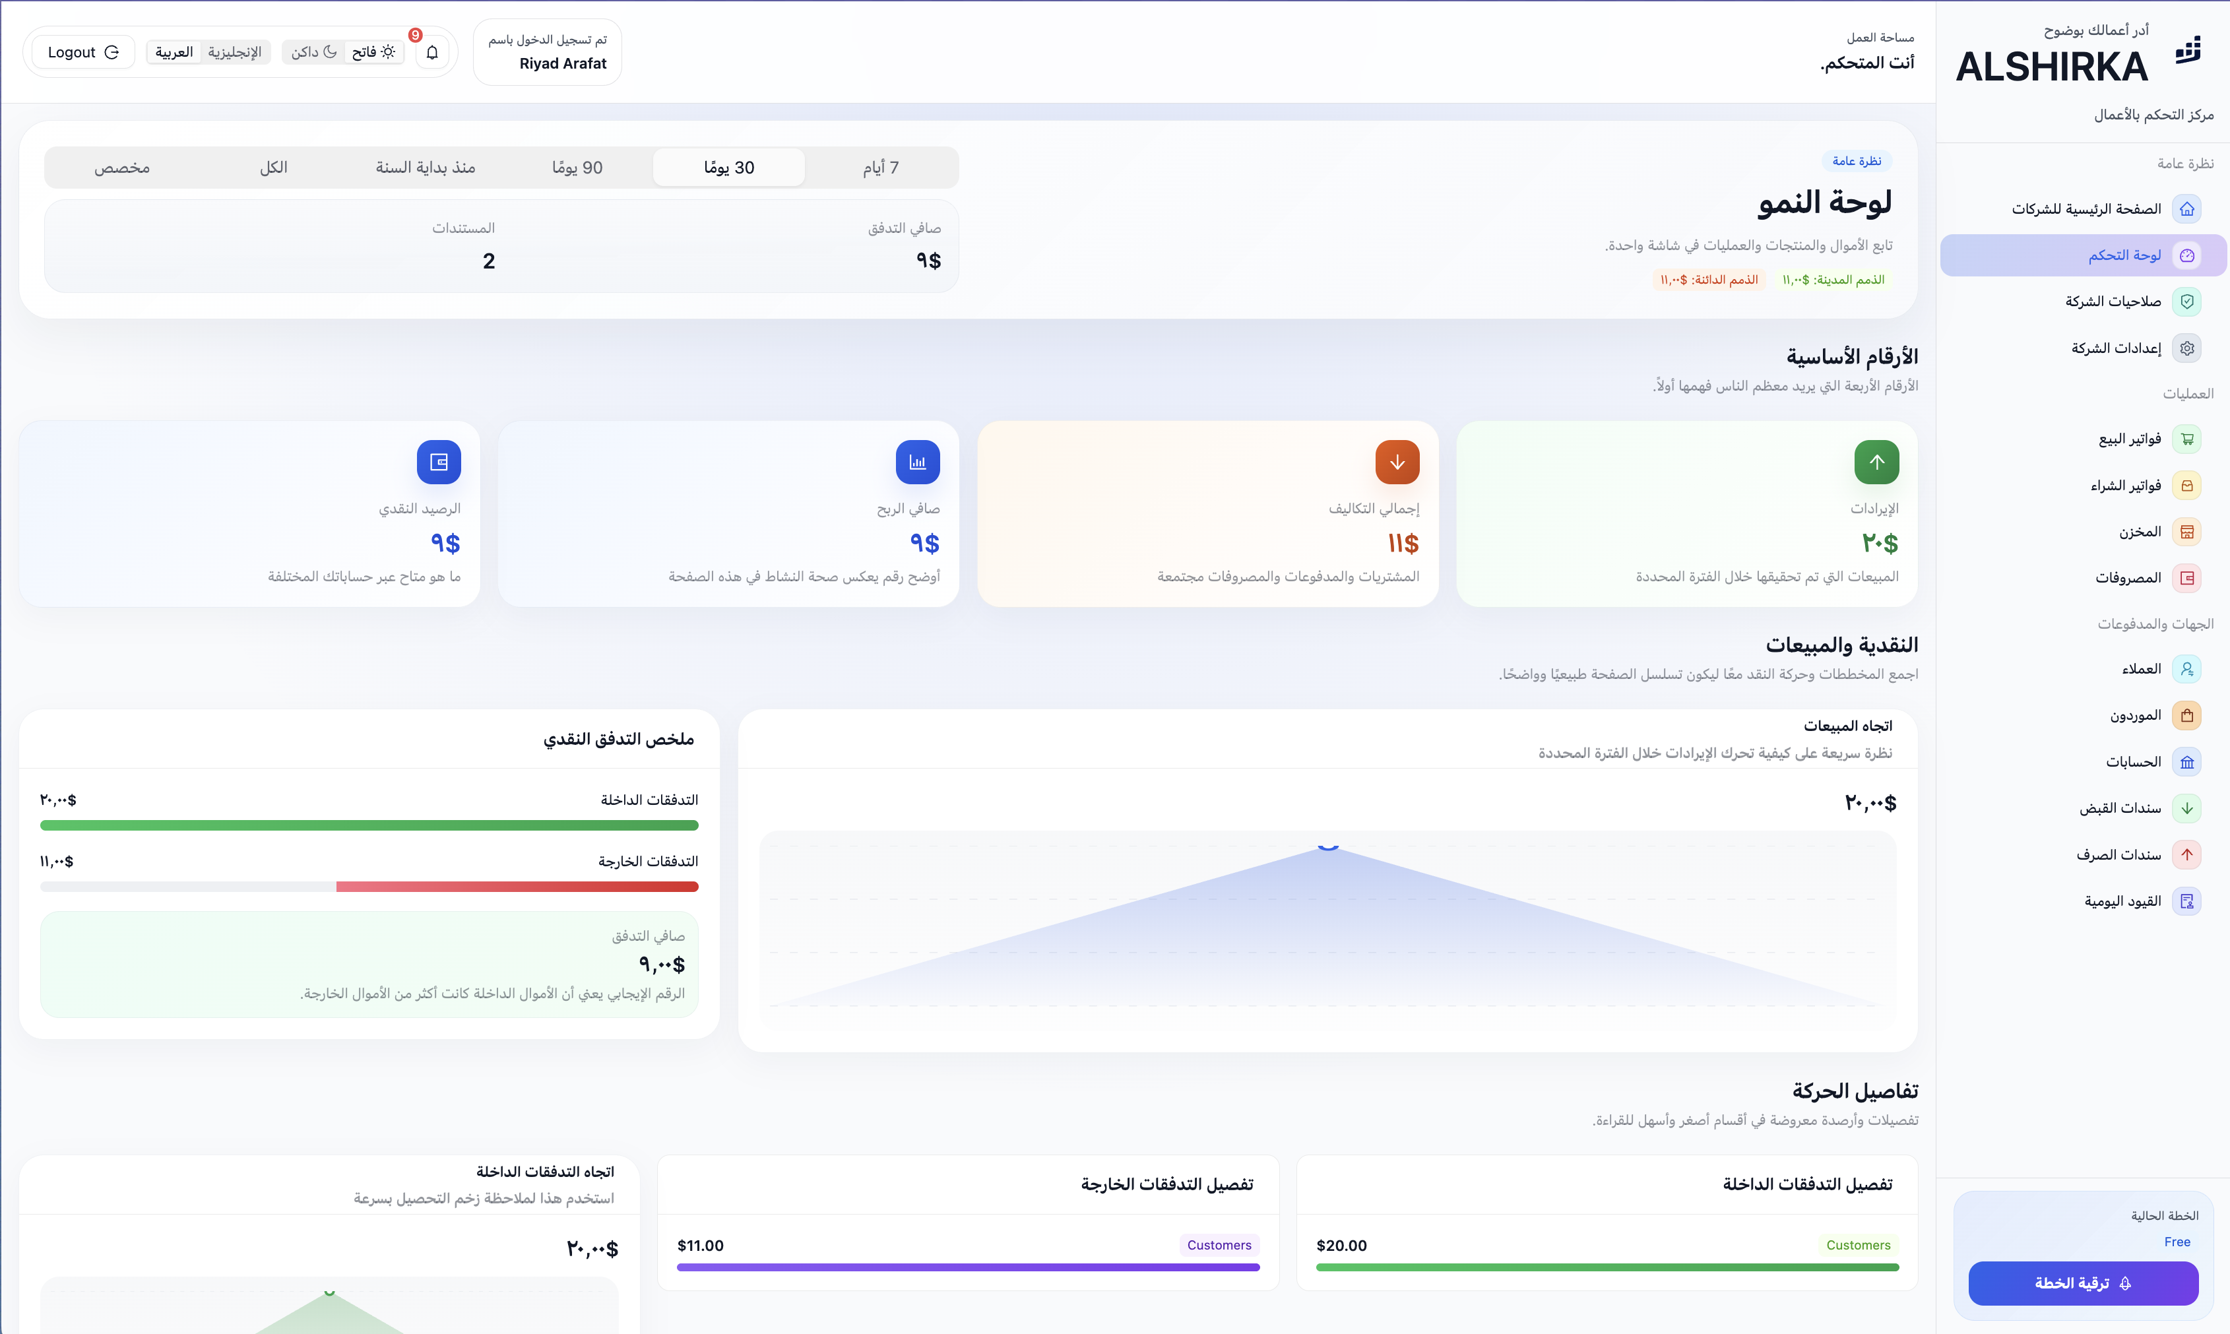Open صلاحيات الشركة shield icon
The height and width of the screenshot is (1334, 2230).
[x=2187, y=301]
